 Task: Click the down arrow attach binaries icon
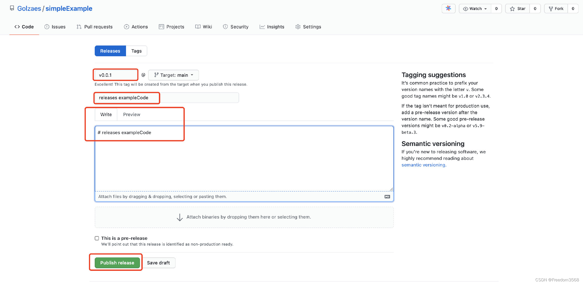tap(180, 217)
